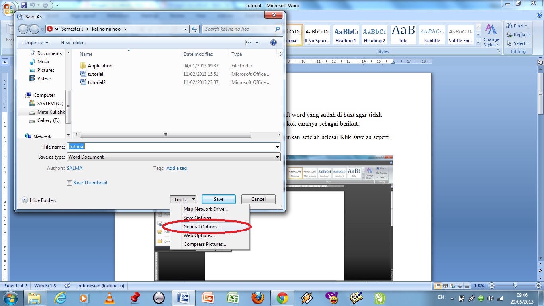Click the File name input field
This screenshot has height=306, width=544.
coord(170,147)
